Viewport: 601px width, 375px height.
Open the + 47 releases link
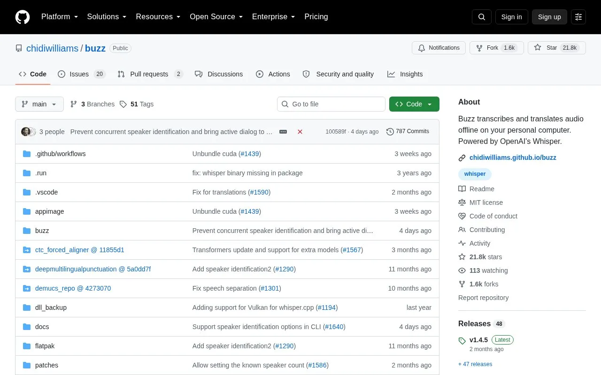(475, 364)
